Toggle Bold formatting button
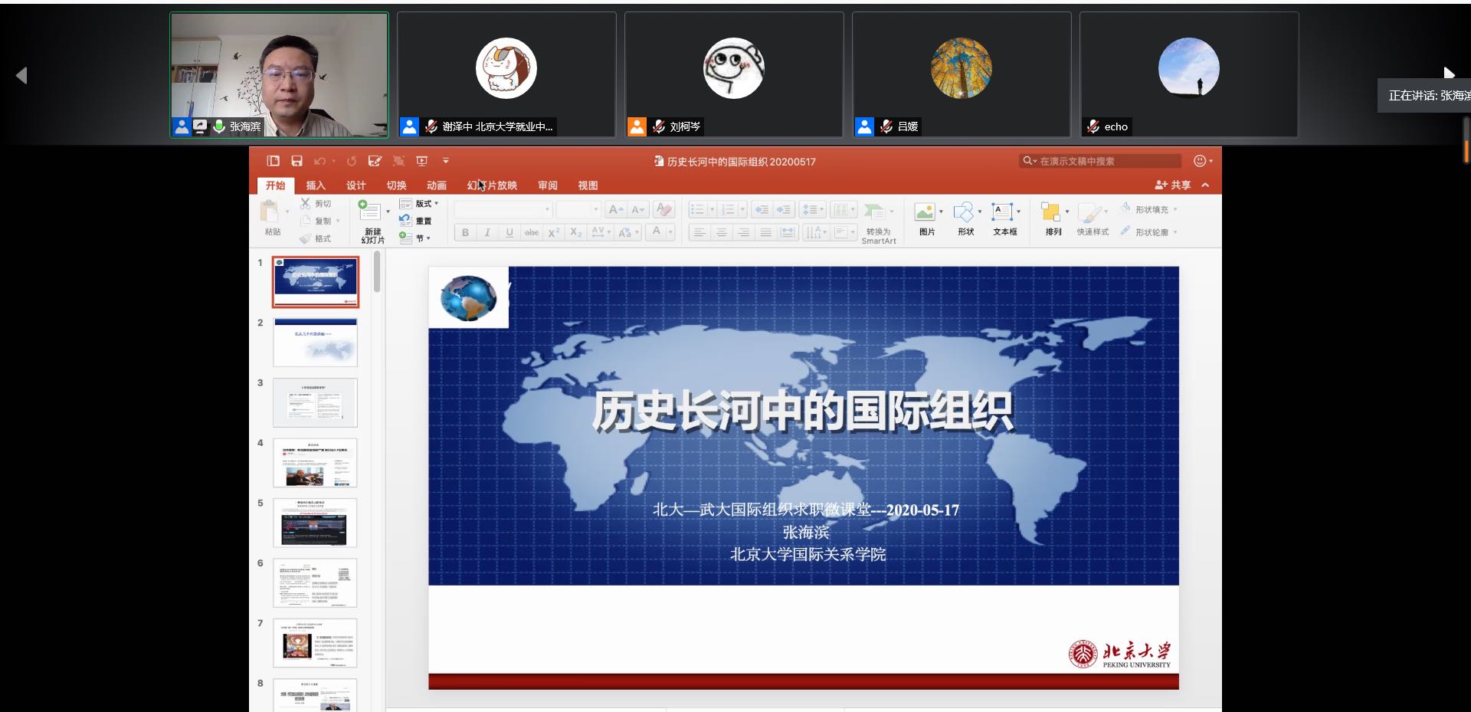 click(465, 233)
